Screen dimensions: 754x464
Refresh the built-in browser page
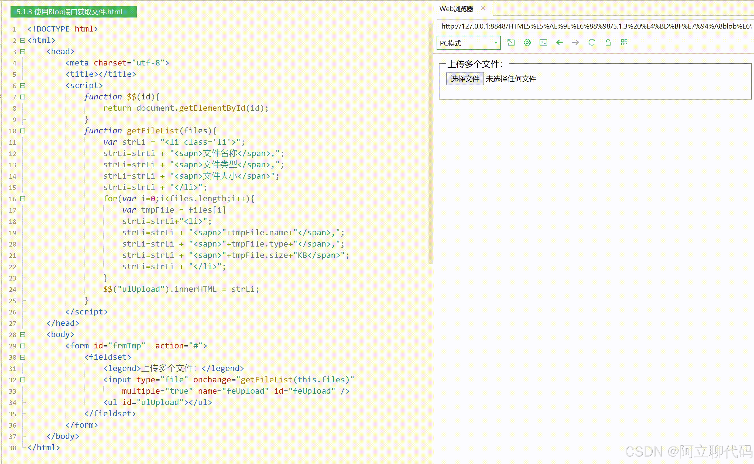pyautogui.click(x=592, y=42)
